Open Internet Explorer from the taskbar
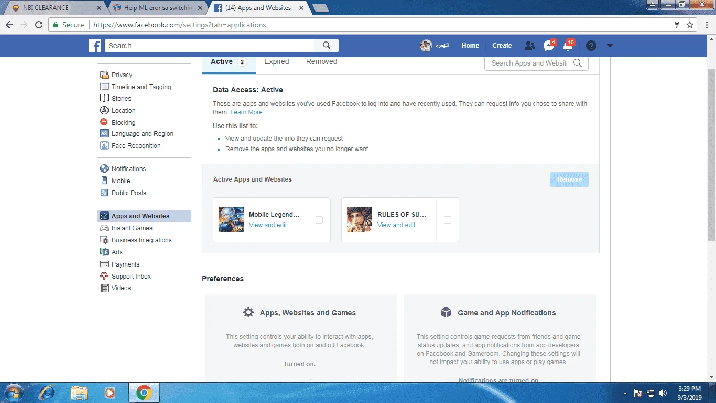The width and height of the screenshot is (716, 403). [x=47, y=393]
